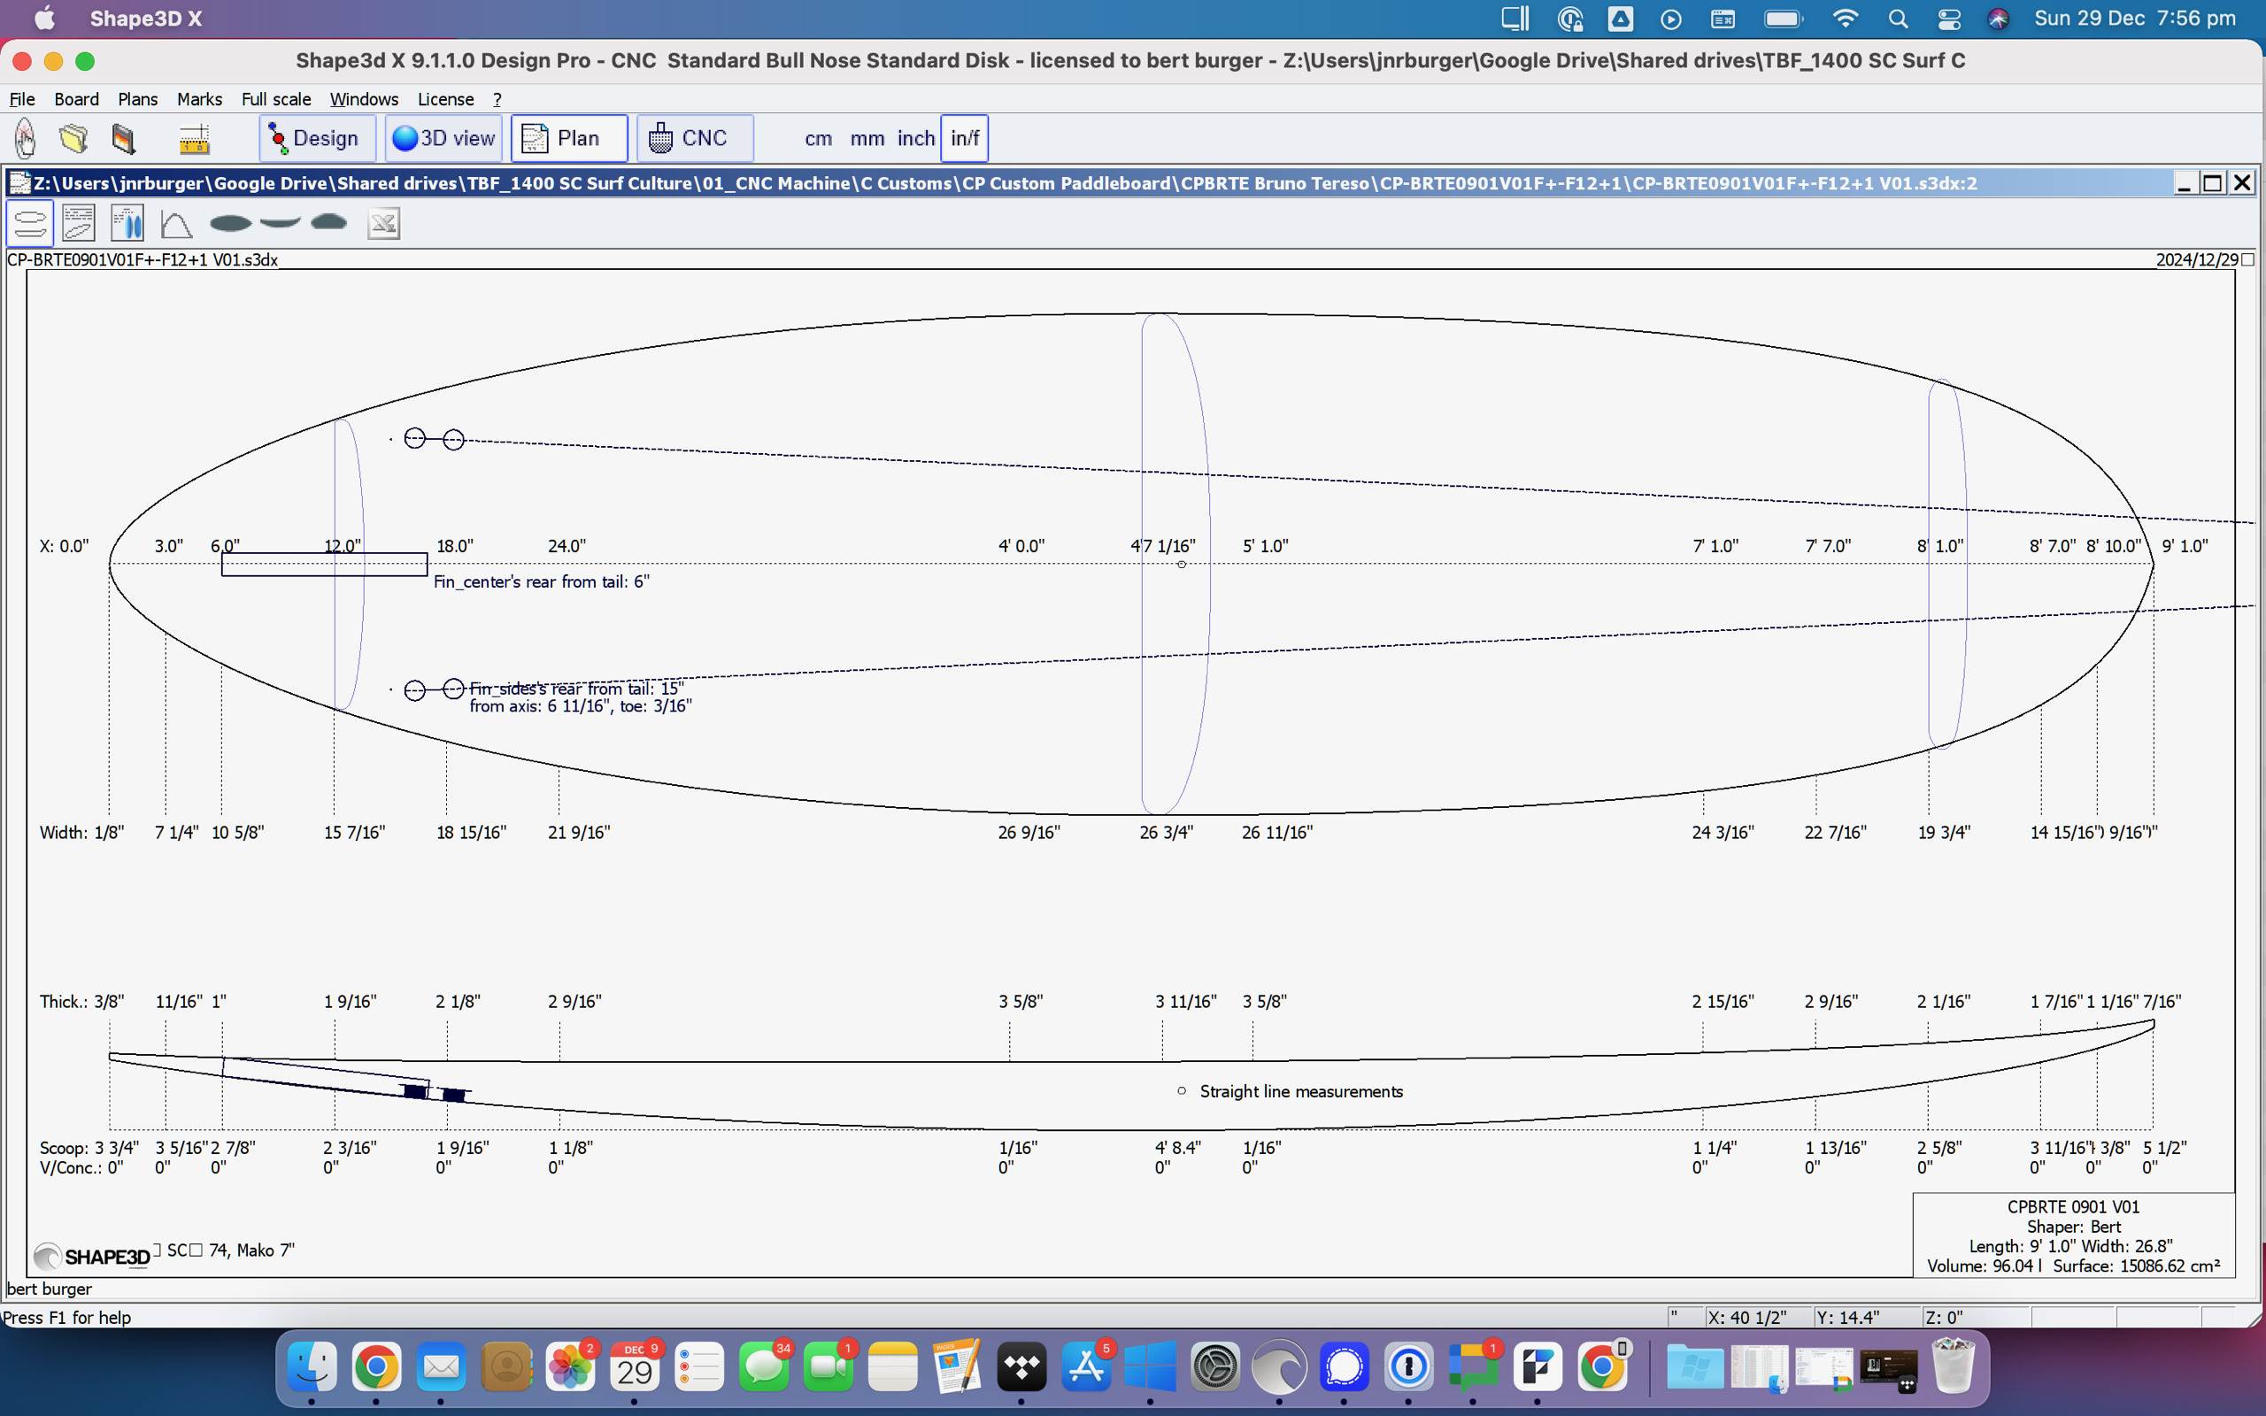Click the Excel export icon
The image size is (2266, 1416).
click(383, 223)
